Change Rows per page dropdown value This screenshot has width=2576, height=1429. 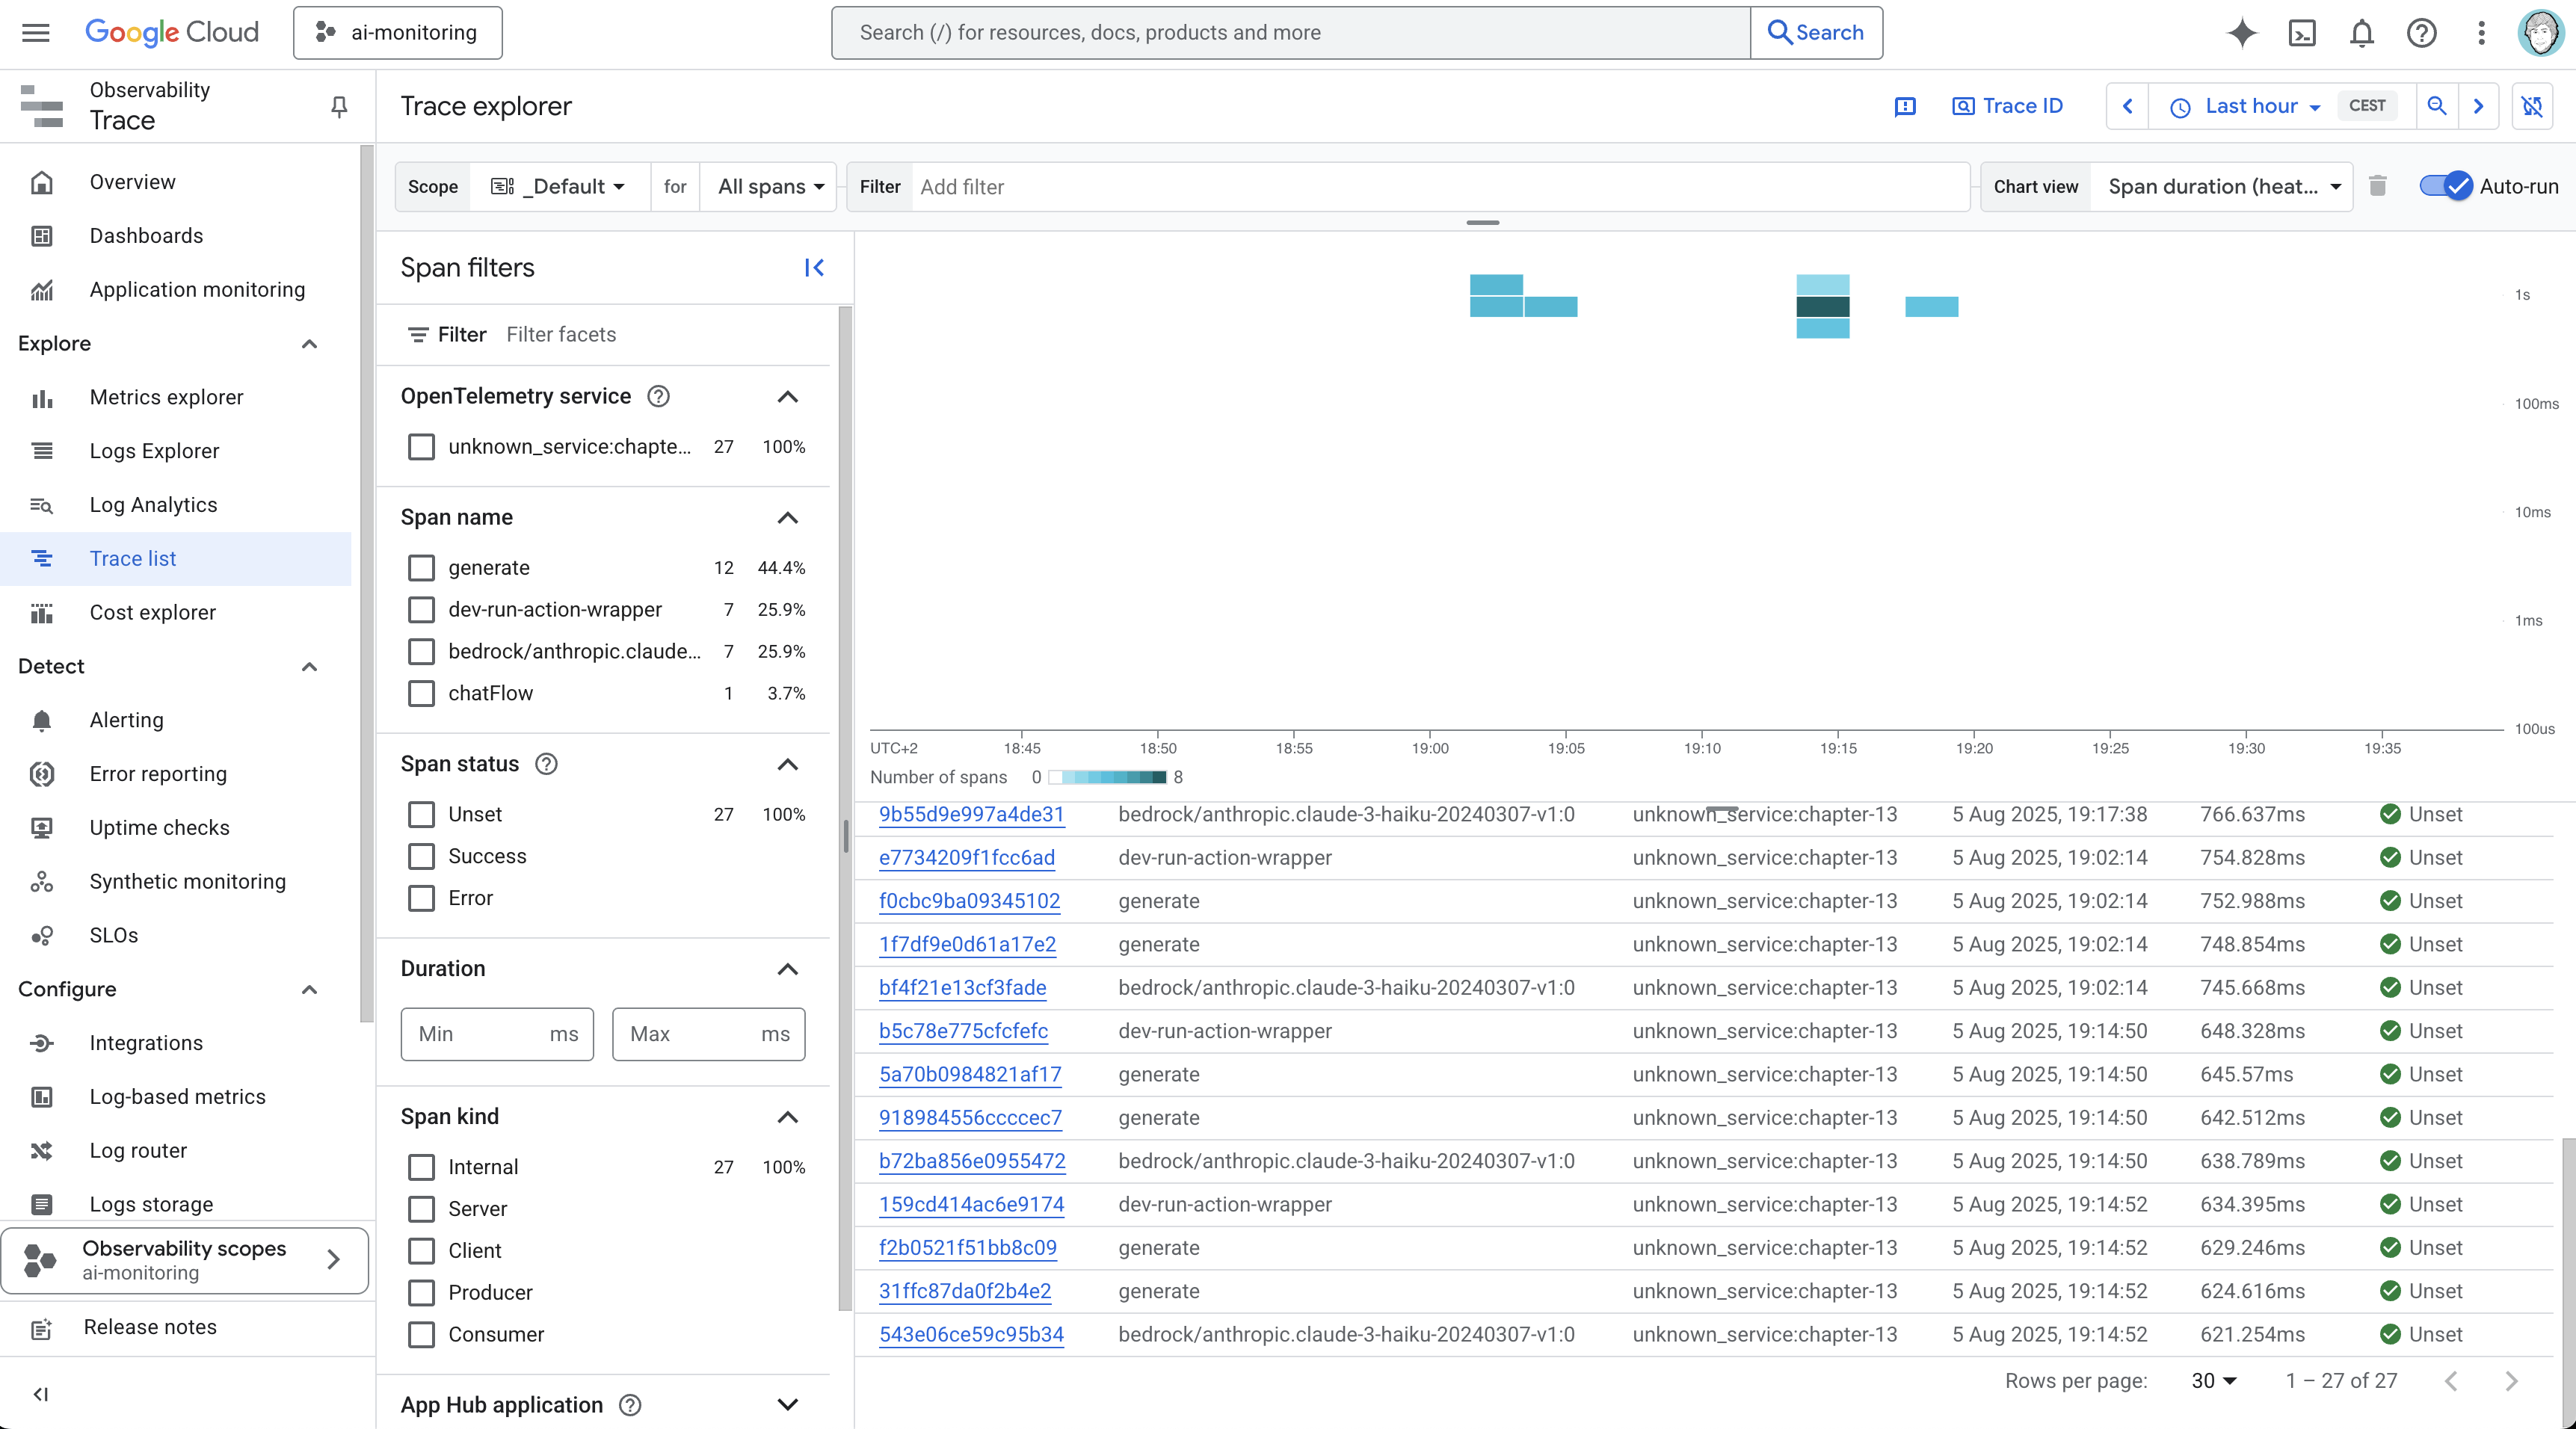pos(2213,1381)
